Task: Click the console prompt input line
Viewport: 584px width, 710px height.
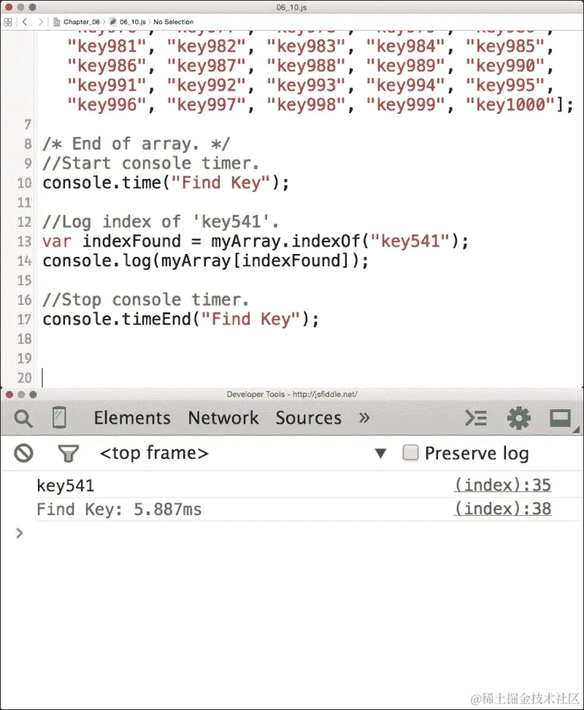Action: [x=292, y=533]
